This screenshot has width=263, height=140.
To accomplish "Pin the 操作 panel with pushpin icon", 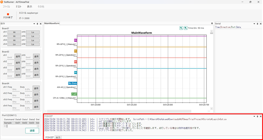I will point(37,24).
